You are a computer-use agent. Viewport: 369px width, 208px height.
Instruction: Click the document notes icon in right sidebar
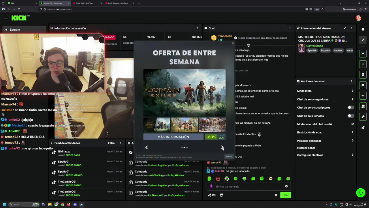[363, 75]
